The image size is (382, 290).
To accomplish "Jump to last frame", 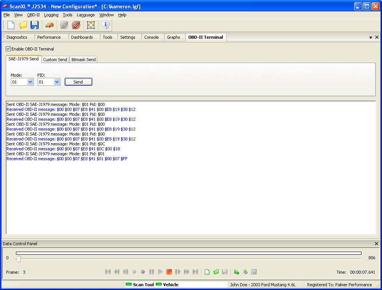I will (x=195, y=272).
